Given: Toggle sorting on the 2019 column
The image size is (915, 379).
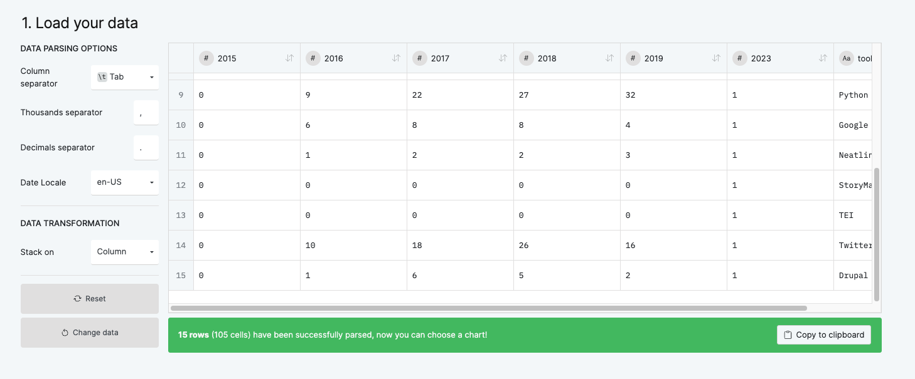Looking at the screenshot, I should pyautogui.click(x=717, y=58).
